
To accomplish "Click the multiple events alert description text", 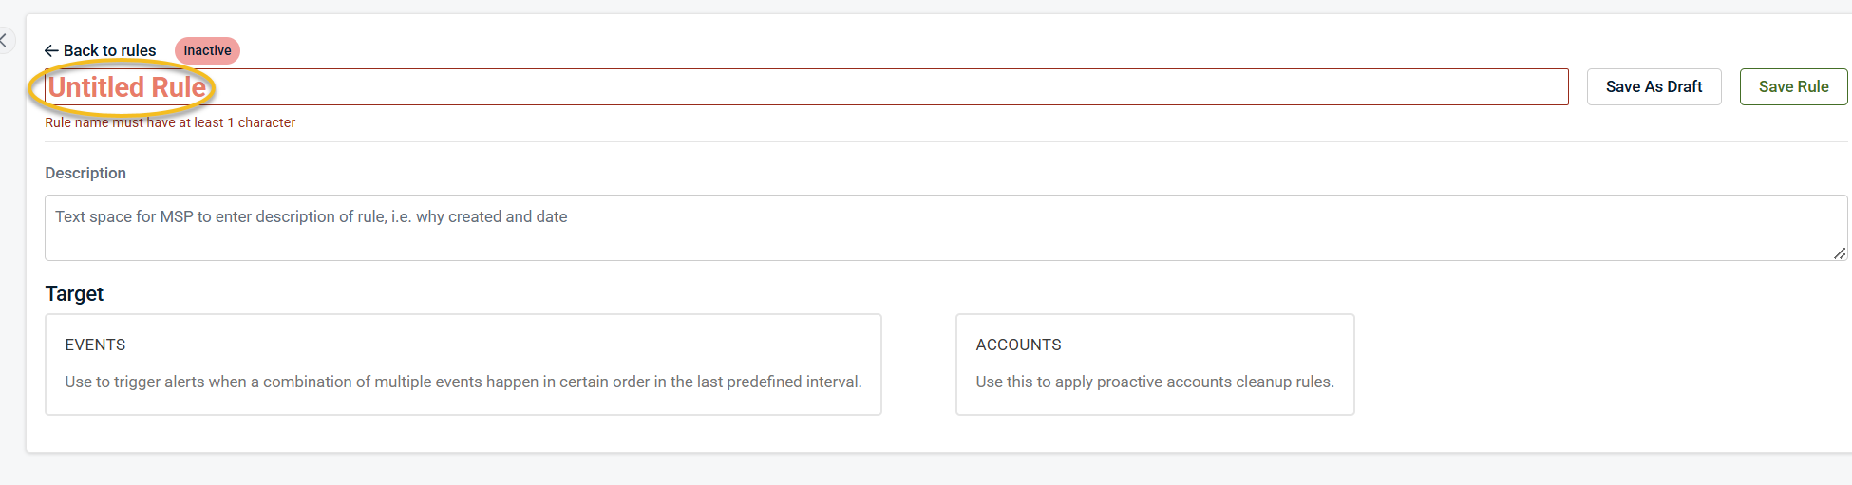I will point(463,382).
